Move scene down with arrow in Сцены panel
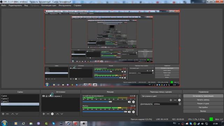Screen dimensions: 224x126 (17, 114)
